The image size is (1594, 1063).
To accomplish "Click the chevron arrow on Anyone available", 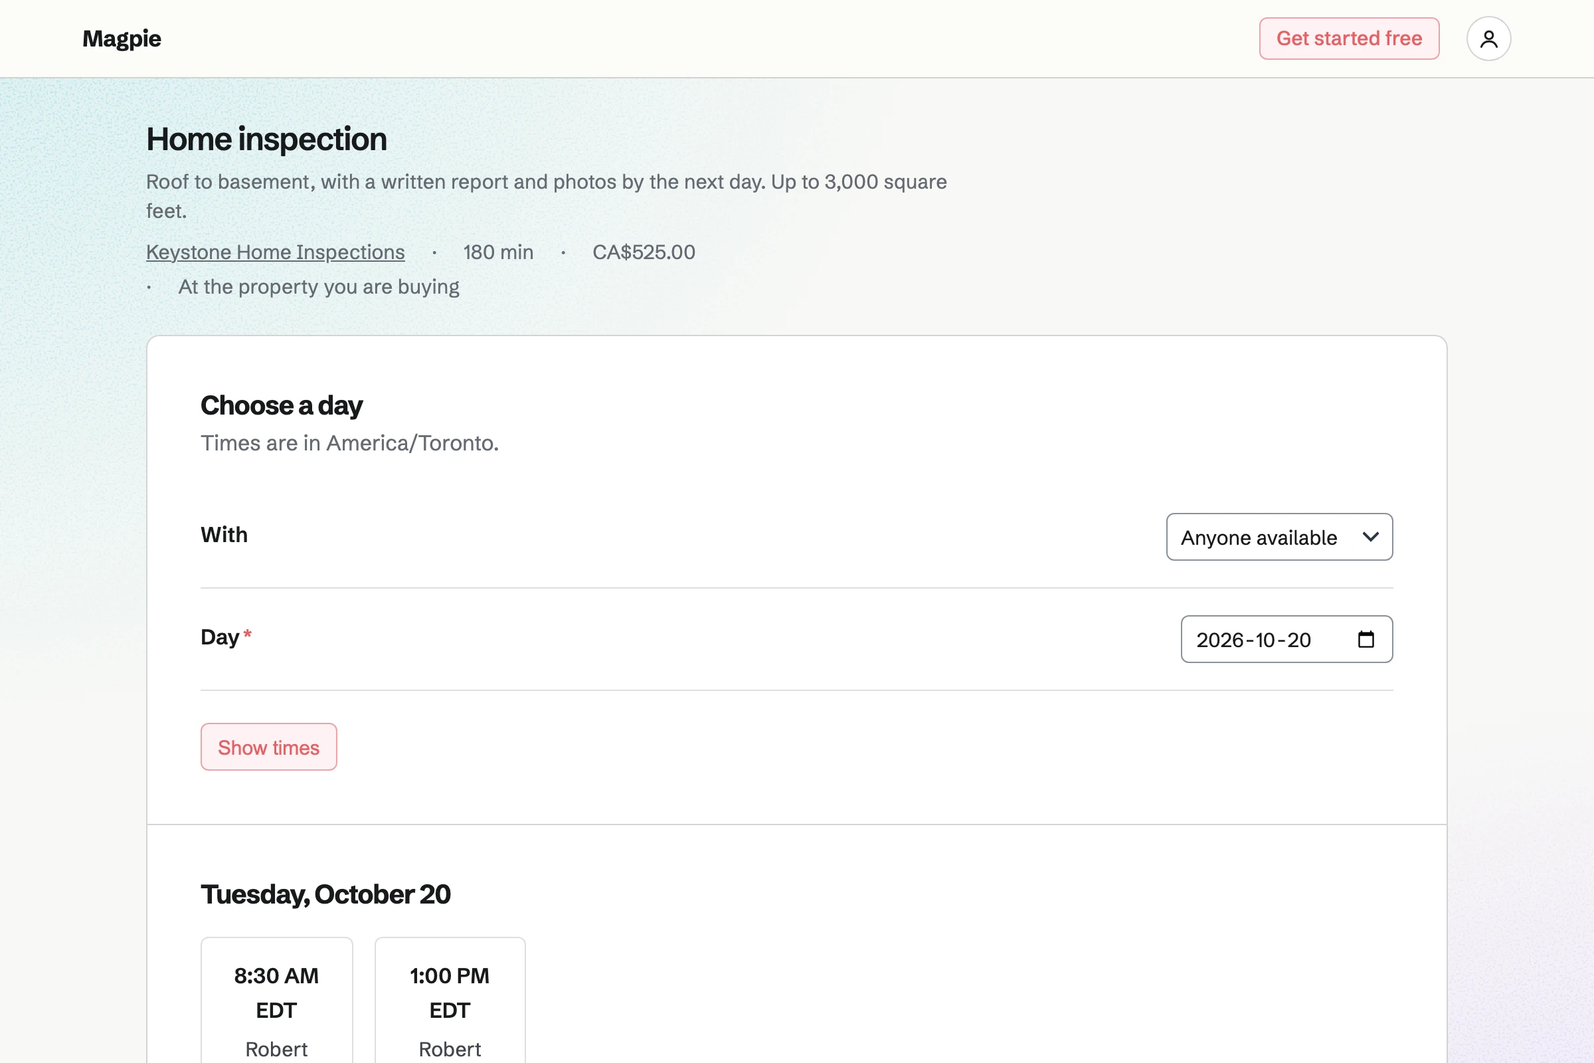I will (1370, 537).
